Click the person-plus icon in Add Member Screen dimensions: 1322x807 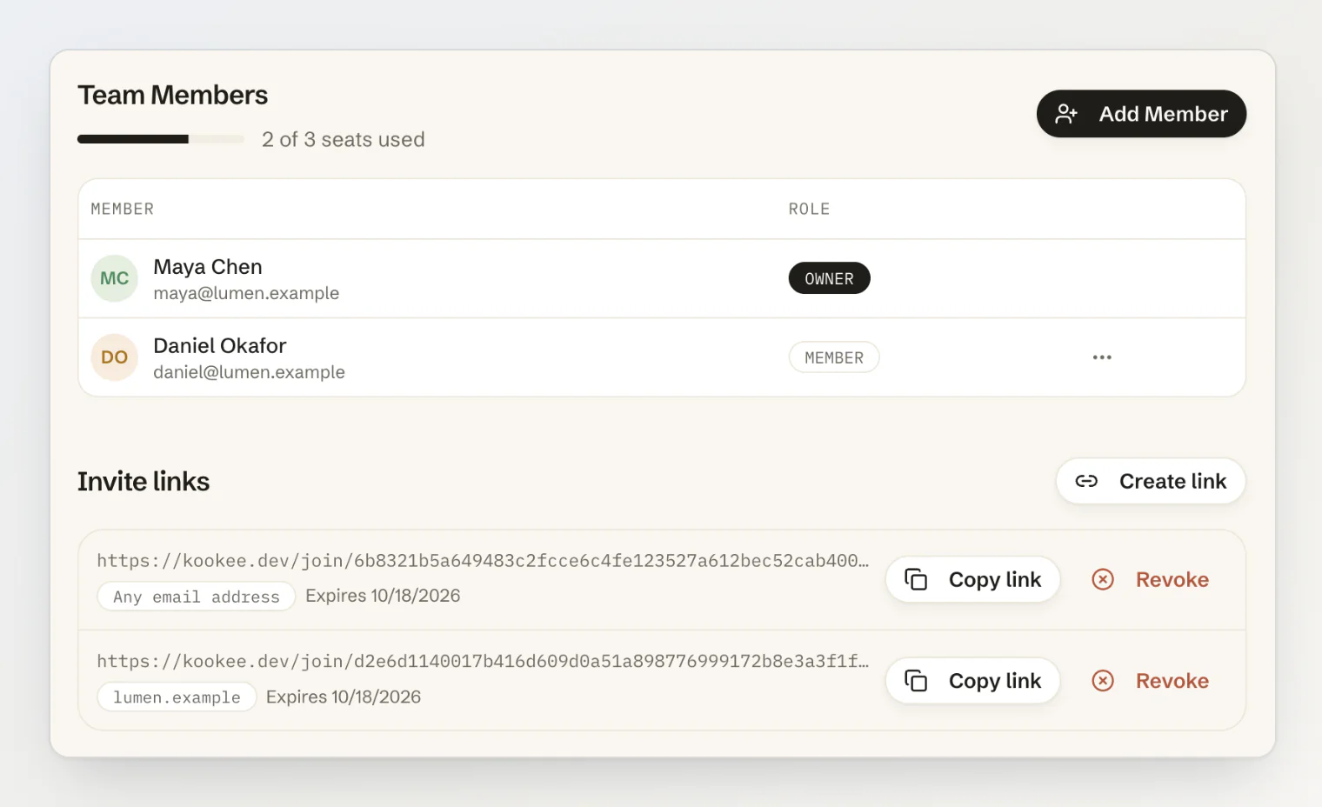coord(1066,114)
